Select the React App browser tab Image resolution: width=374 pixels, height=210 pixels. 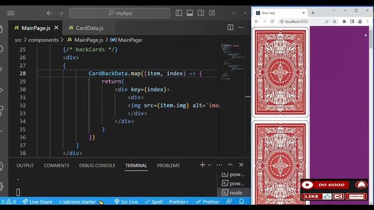click(280, 13)
